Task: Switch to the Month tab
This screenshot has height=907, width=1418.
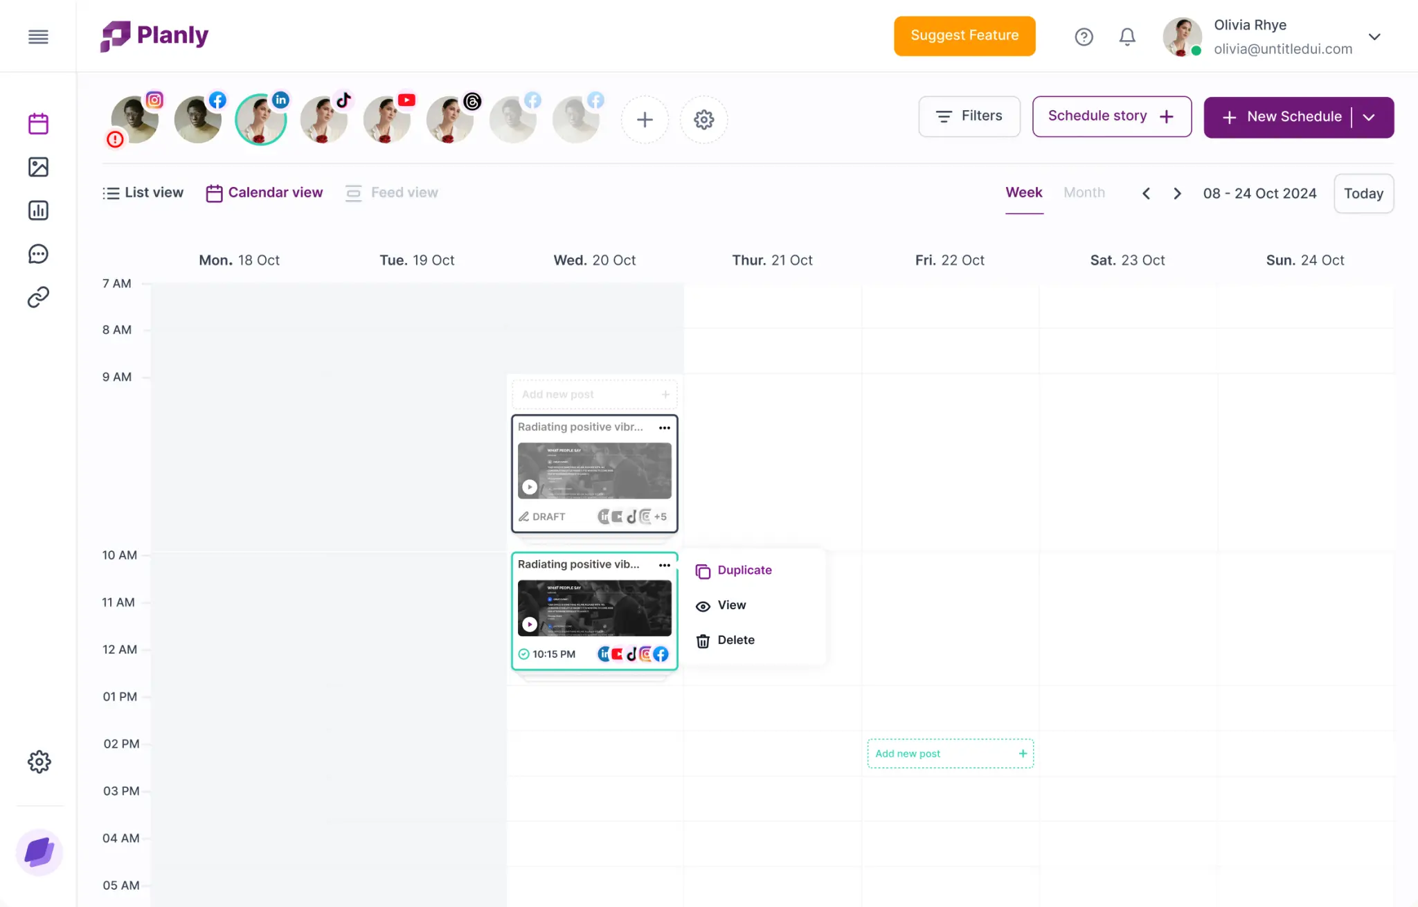Action: 1084,192
